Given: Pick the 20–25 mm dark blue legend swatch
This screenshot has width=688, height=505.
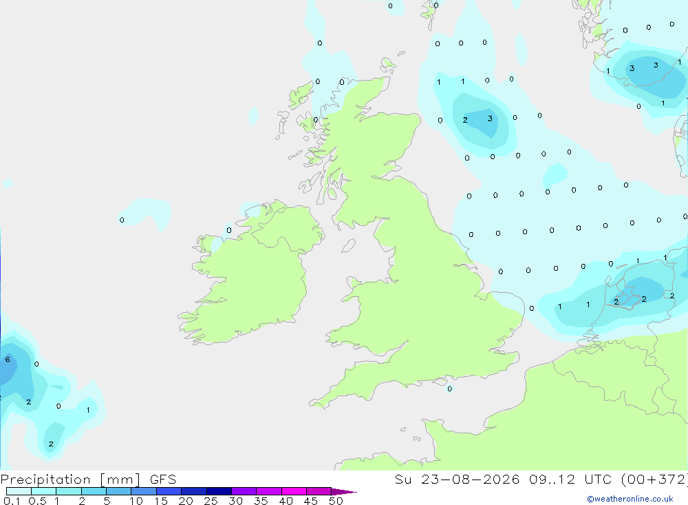Looking at the screenshot, I should pos(194,491).
